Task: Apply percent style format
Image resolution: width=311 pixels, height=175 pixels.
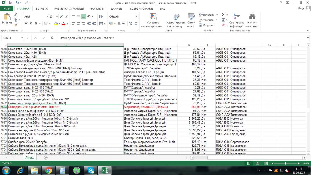Action: tap(119, 23)
